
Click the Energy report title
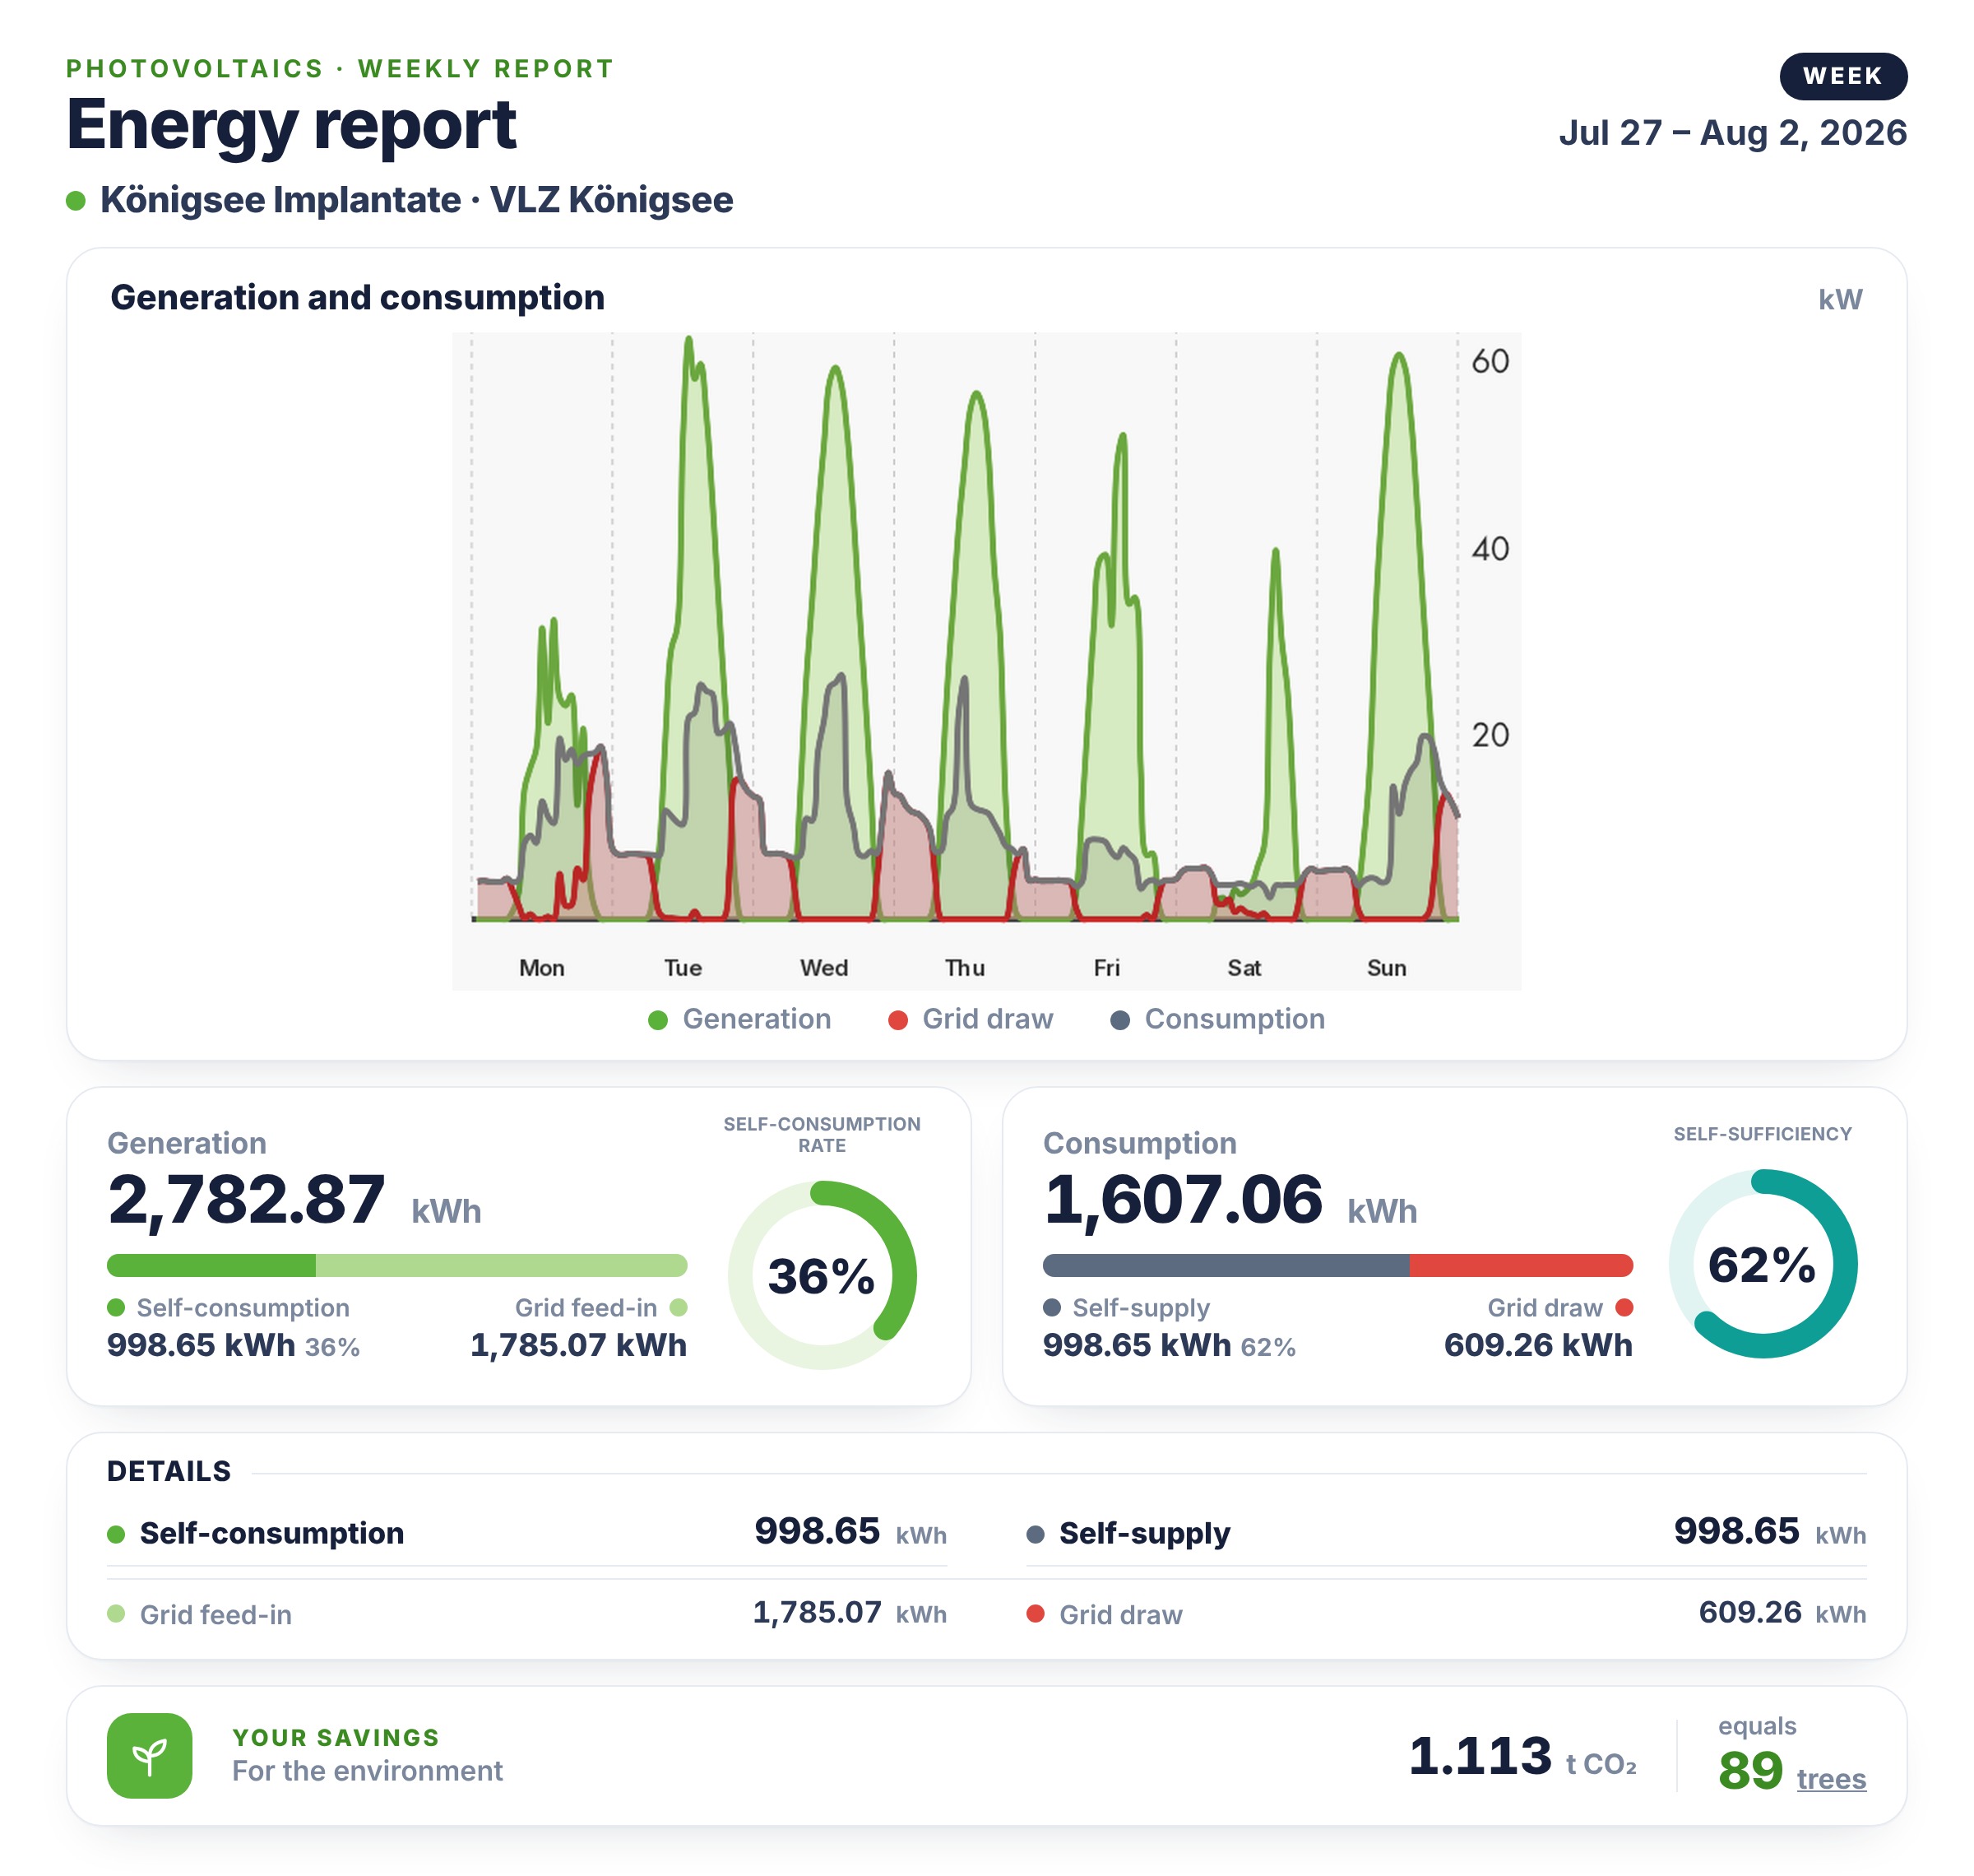coord(291,125)
